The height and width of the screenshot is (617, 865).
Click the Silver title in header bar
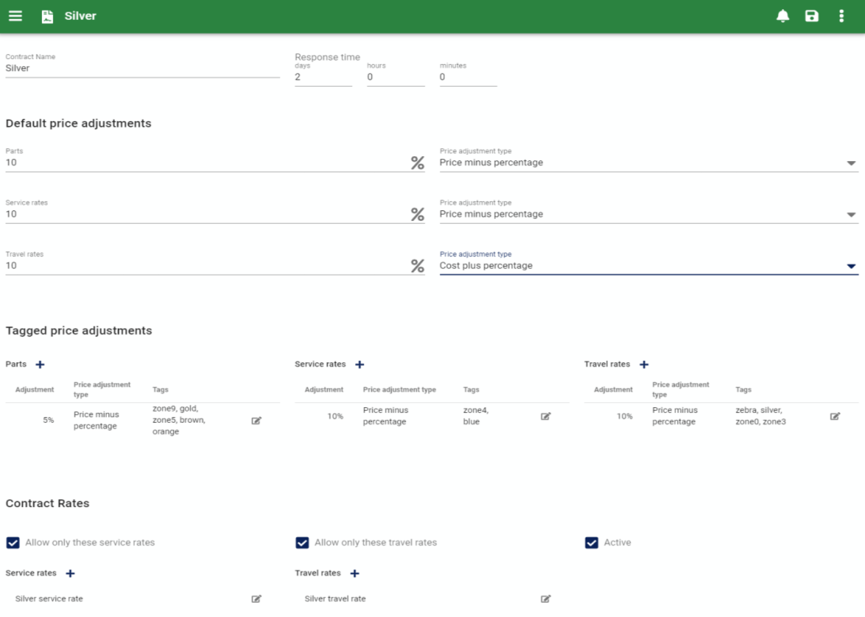(80, 16)
